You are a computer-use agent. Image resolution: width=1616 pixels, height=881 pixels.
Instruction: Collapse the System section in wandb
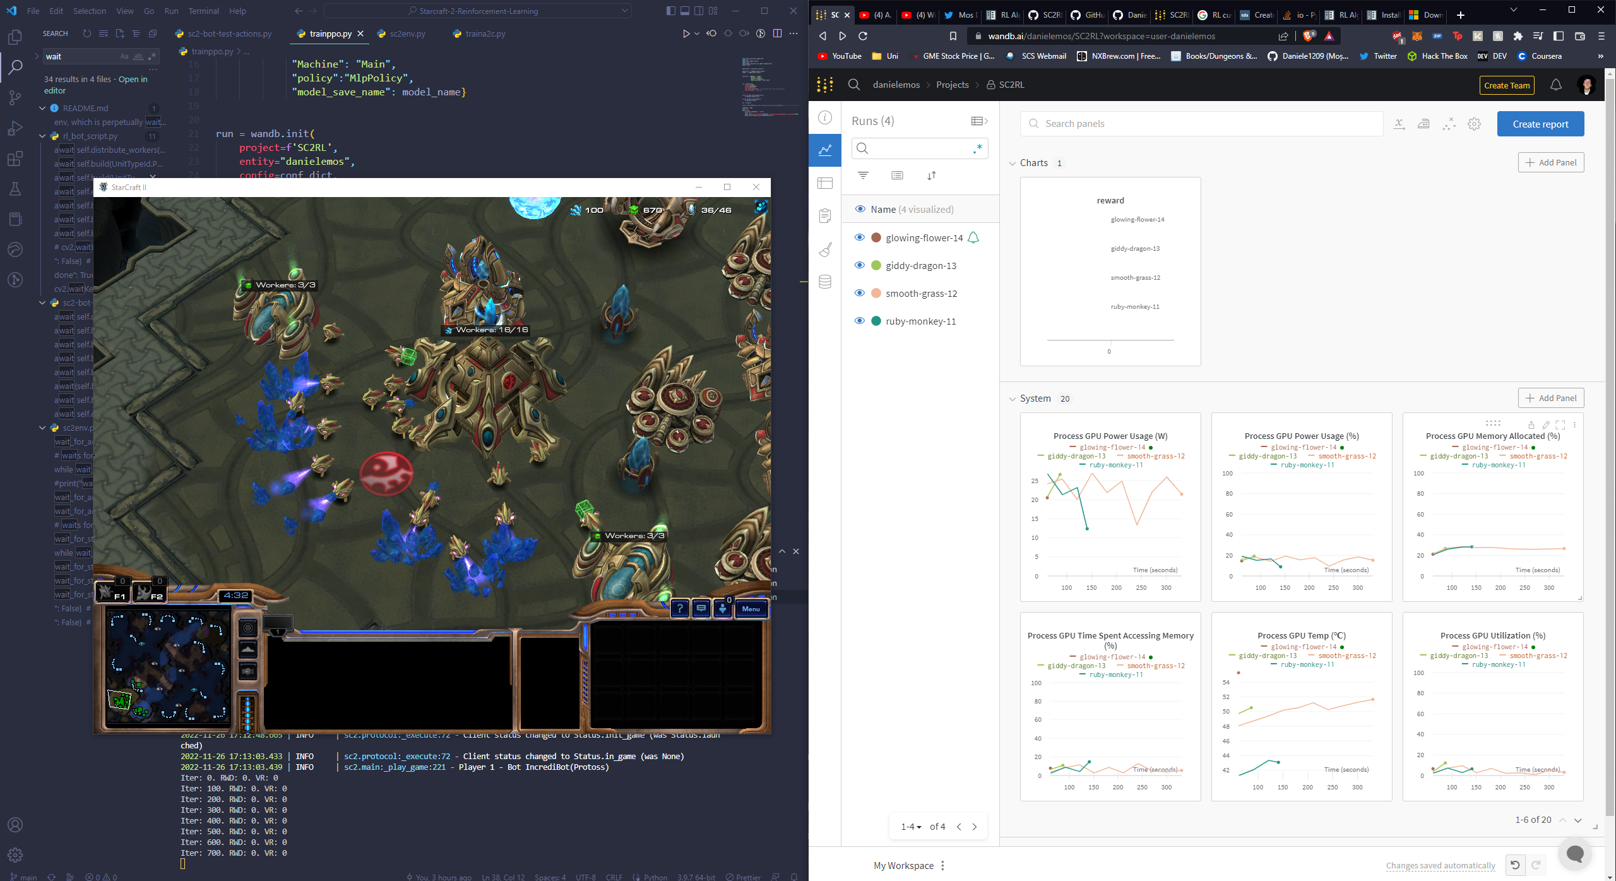(1013, 399)
